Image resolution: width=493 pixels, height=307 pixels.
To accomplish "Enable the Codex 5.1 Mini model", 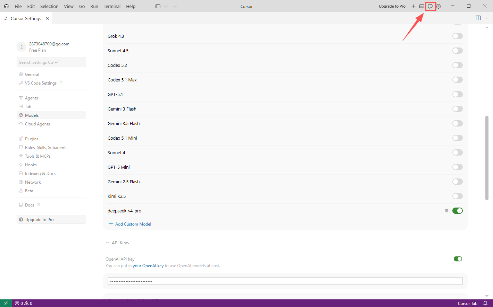I will coord(458,138).
